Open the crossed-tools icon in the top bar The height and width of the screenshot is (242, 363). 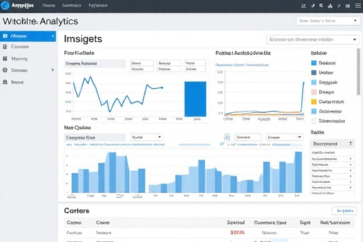(304, 6)
